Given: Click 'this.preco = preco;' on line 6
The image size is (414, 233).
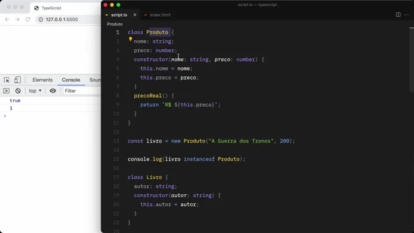Looking at the screenshot, I should pos(169,78).
